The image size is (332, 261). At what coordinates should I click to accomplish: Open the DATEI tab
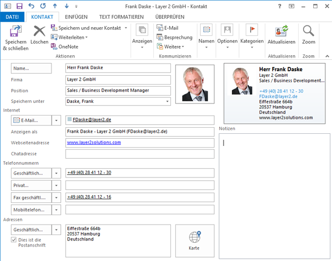[x=12, y=17]
